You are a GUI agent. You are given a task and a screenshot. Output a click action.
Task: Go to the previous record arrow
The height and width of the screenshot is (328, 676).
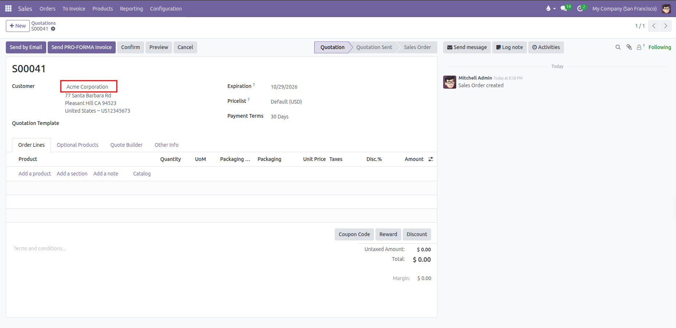[654, 26]
